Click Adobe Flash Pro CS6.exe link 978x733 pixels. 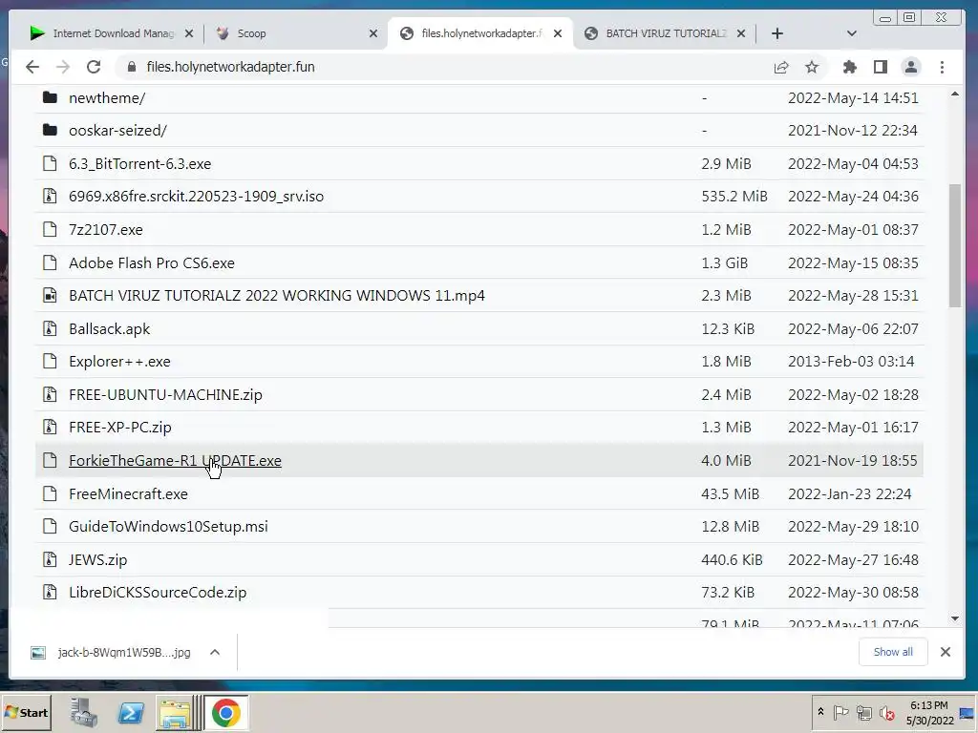point(152,263)
